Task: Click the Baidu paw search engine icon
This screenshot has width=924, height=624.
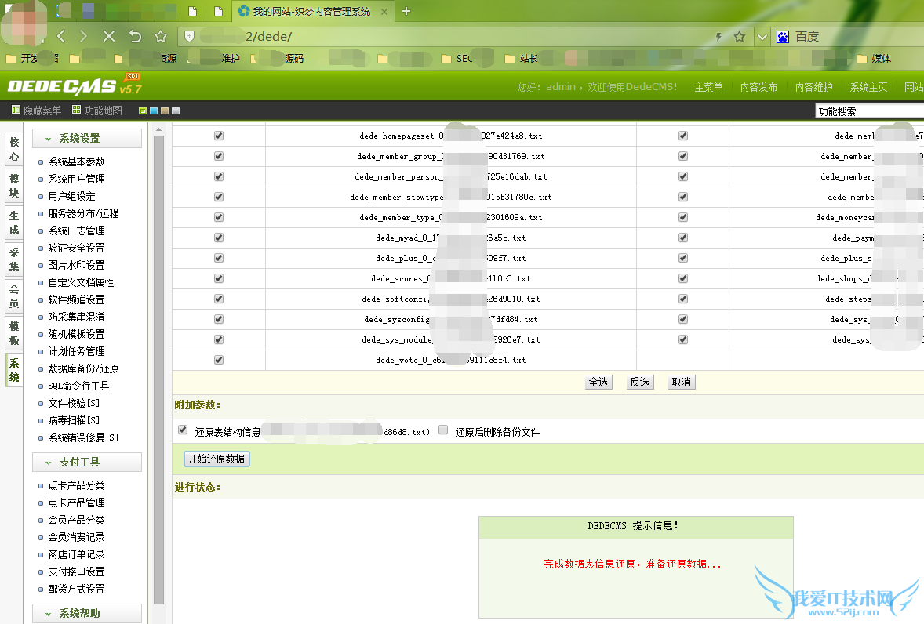Action: pos(783,37)
